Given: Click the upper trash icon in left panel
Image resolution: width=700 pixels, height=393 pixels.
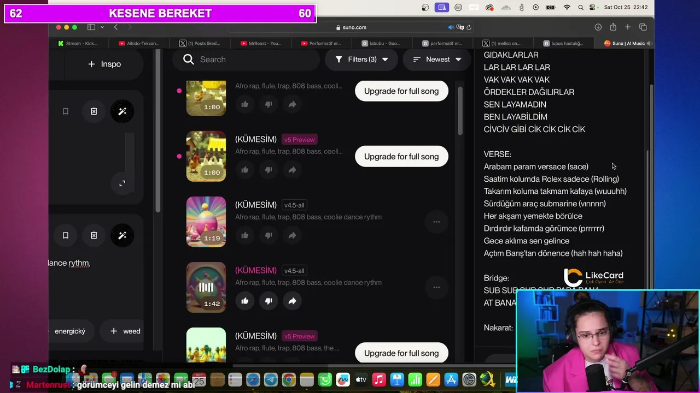Looking at the screenshot, I should [x=94, y=111].
